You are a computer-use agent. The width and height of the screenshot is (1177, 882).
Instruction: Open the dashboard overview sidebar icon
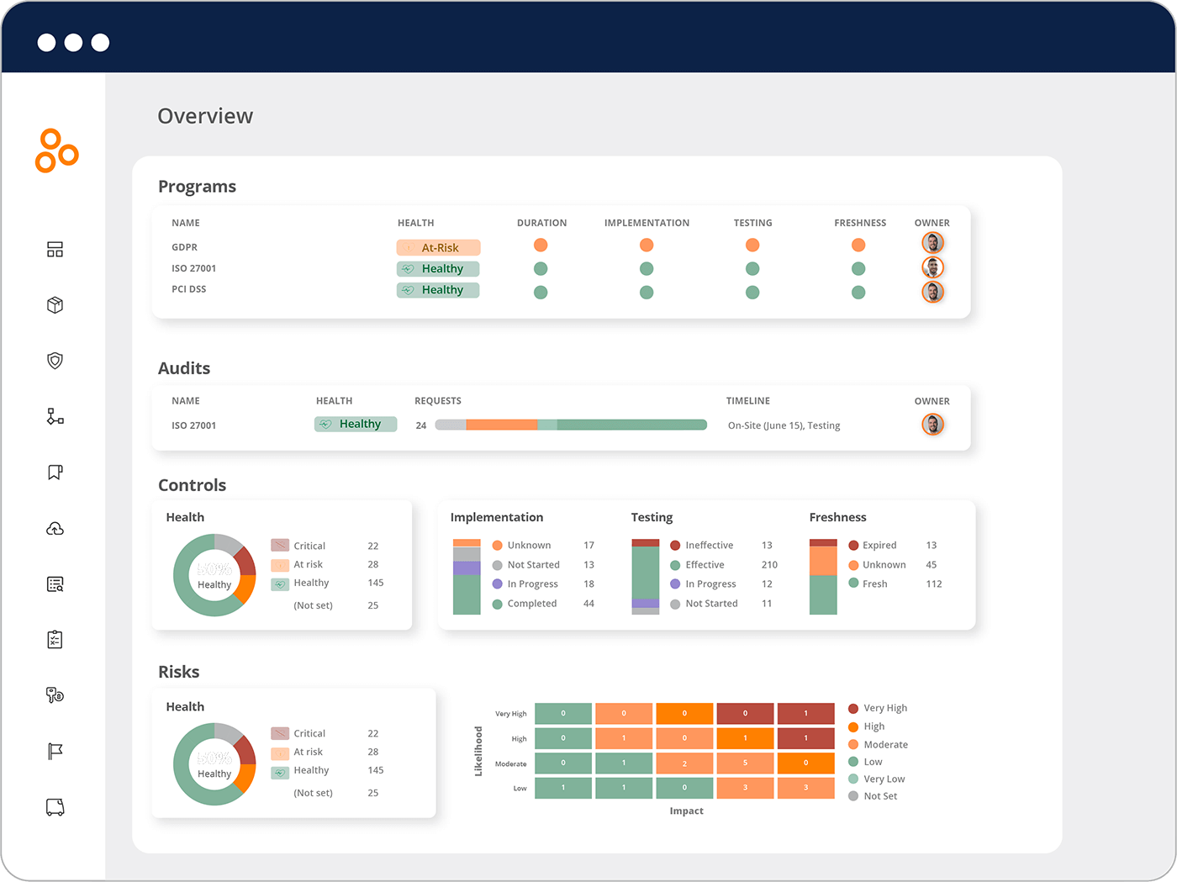coord(54,249)
